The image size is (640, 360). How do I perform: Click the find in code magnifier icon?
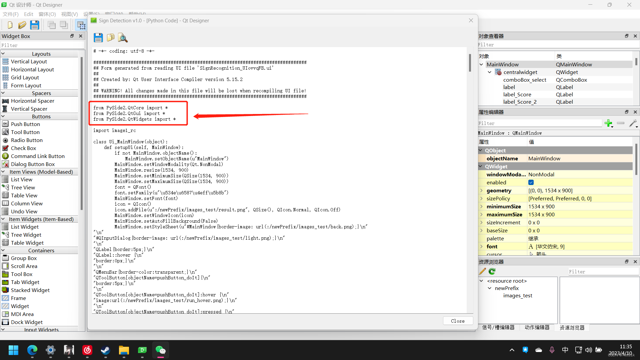tap(123, 38)
